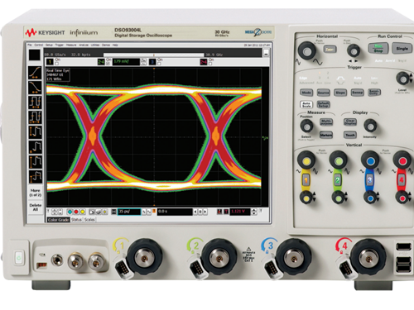The width and height of the screenshot is (414, 310).
Task: Click the left arrow beside the 0.0 s field
Action: 195,212
